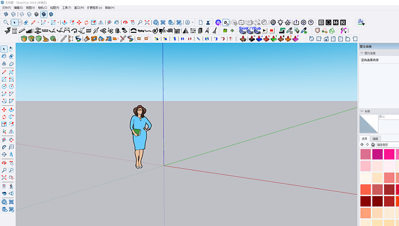The width and height of the screenshot is (399, 226).
Task: Click the current material preview thumbnail
Action: pos(369,124)
